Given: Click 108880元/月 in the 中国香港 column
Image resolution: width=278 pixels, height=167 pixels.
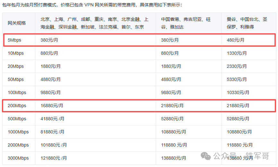Looking at the screenshot, I should point(173,132).
